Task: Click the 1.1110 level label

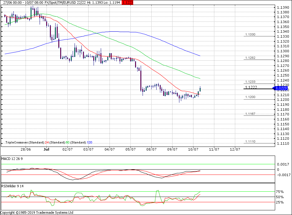Action: [250, 142]
